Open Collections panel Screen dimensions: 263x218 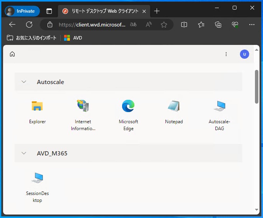(218, 25)
